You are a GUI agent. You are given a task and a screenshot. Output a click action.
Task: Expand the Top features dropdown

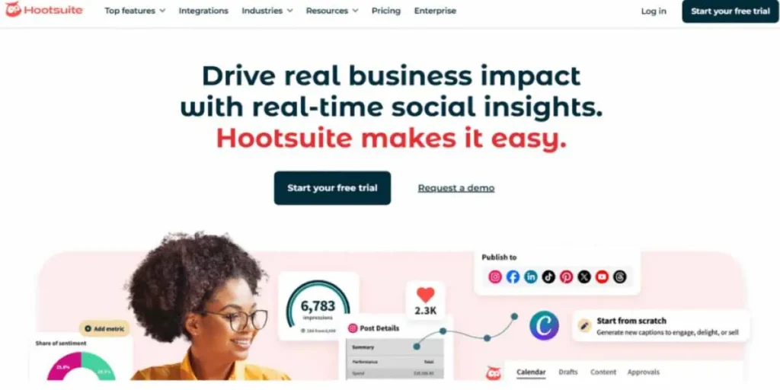pyautogui.click(x=135, y=11)
